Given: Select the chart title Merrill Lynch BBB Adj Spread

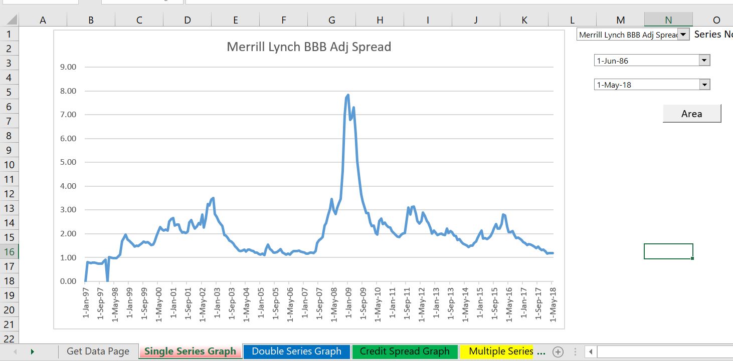Looking at the screenshot, I should [x=308, y=47].
